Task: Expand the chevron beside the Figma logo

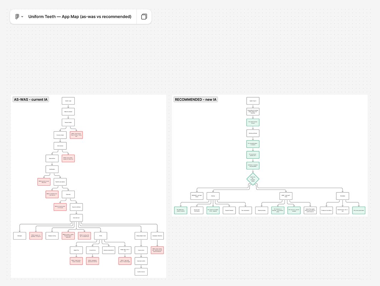Action: (22, 17)
